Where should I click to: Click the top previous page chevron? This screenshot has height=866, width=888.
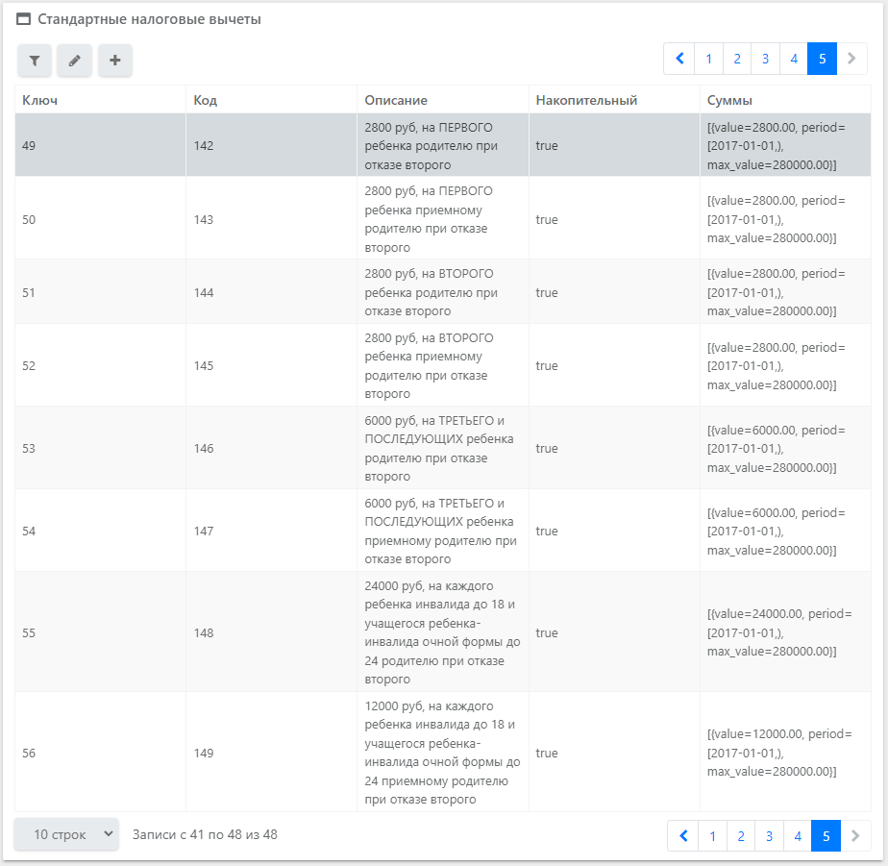(678, 59)
